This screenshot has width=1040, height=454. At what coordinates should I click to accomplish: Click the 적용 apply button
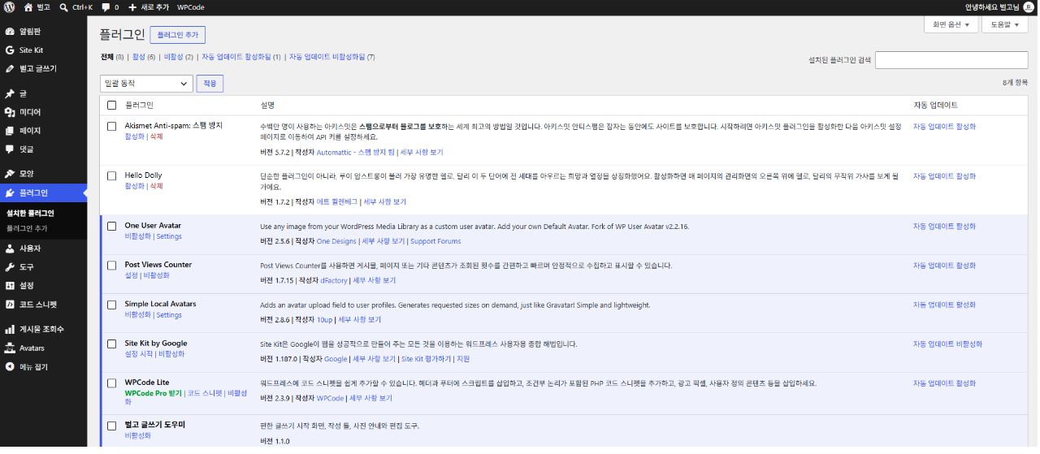coord(210,84)
